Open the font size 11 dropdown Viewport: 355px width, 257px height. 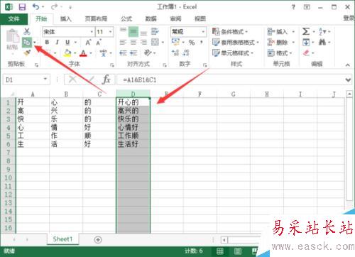[110, 31]
